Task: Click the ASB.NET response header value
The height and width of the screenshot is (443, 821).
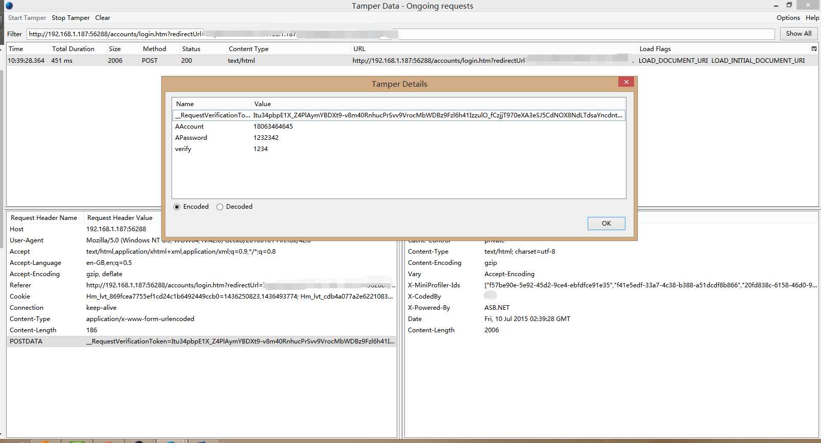Action: 497,308
